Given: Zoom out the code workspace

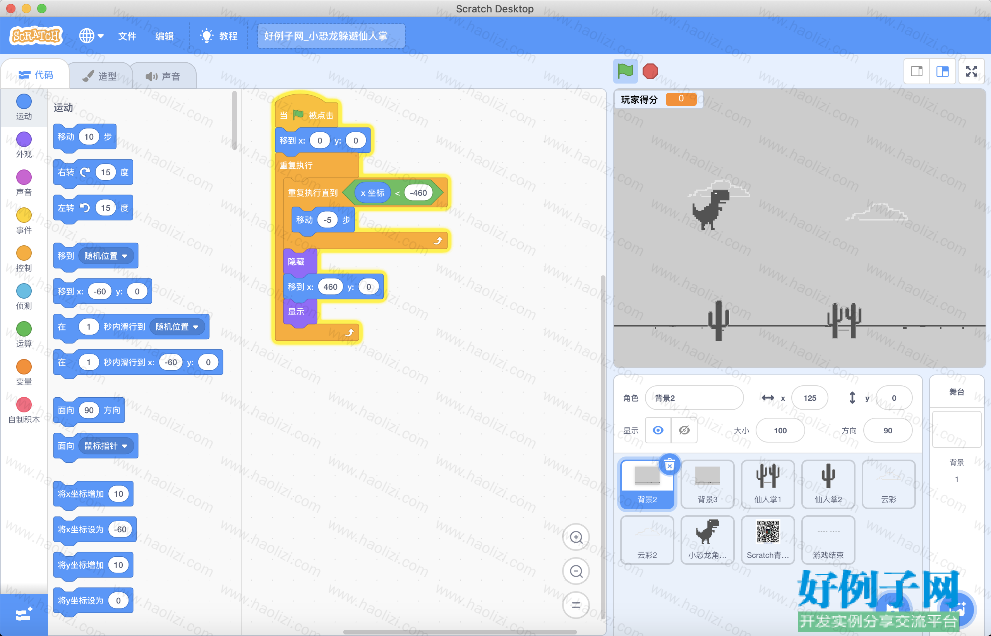Looking at the screenshot, I should (576, 571).
